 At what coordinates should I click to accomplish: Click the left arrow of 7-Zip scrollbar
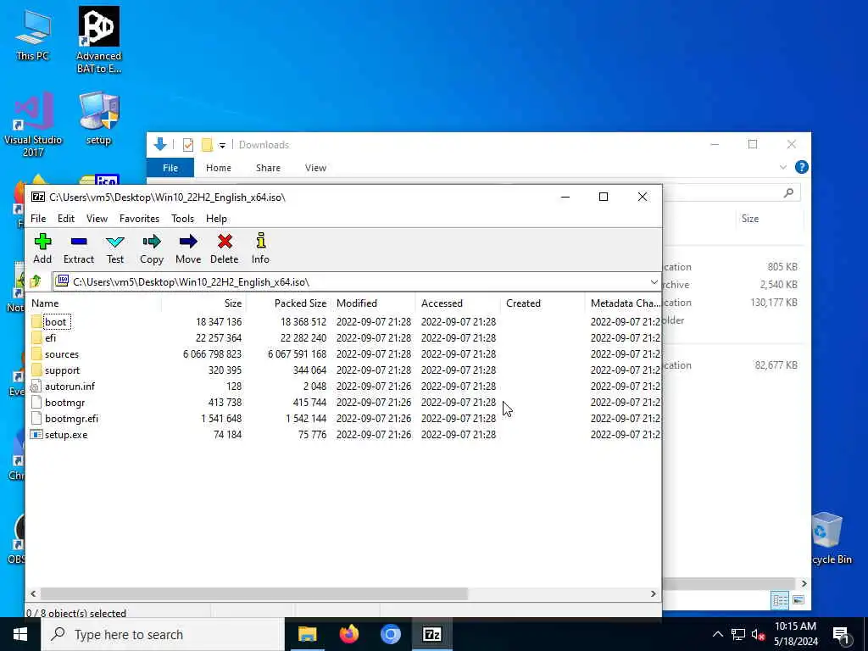[x=33, y=593]
